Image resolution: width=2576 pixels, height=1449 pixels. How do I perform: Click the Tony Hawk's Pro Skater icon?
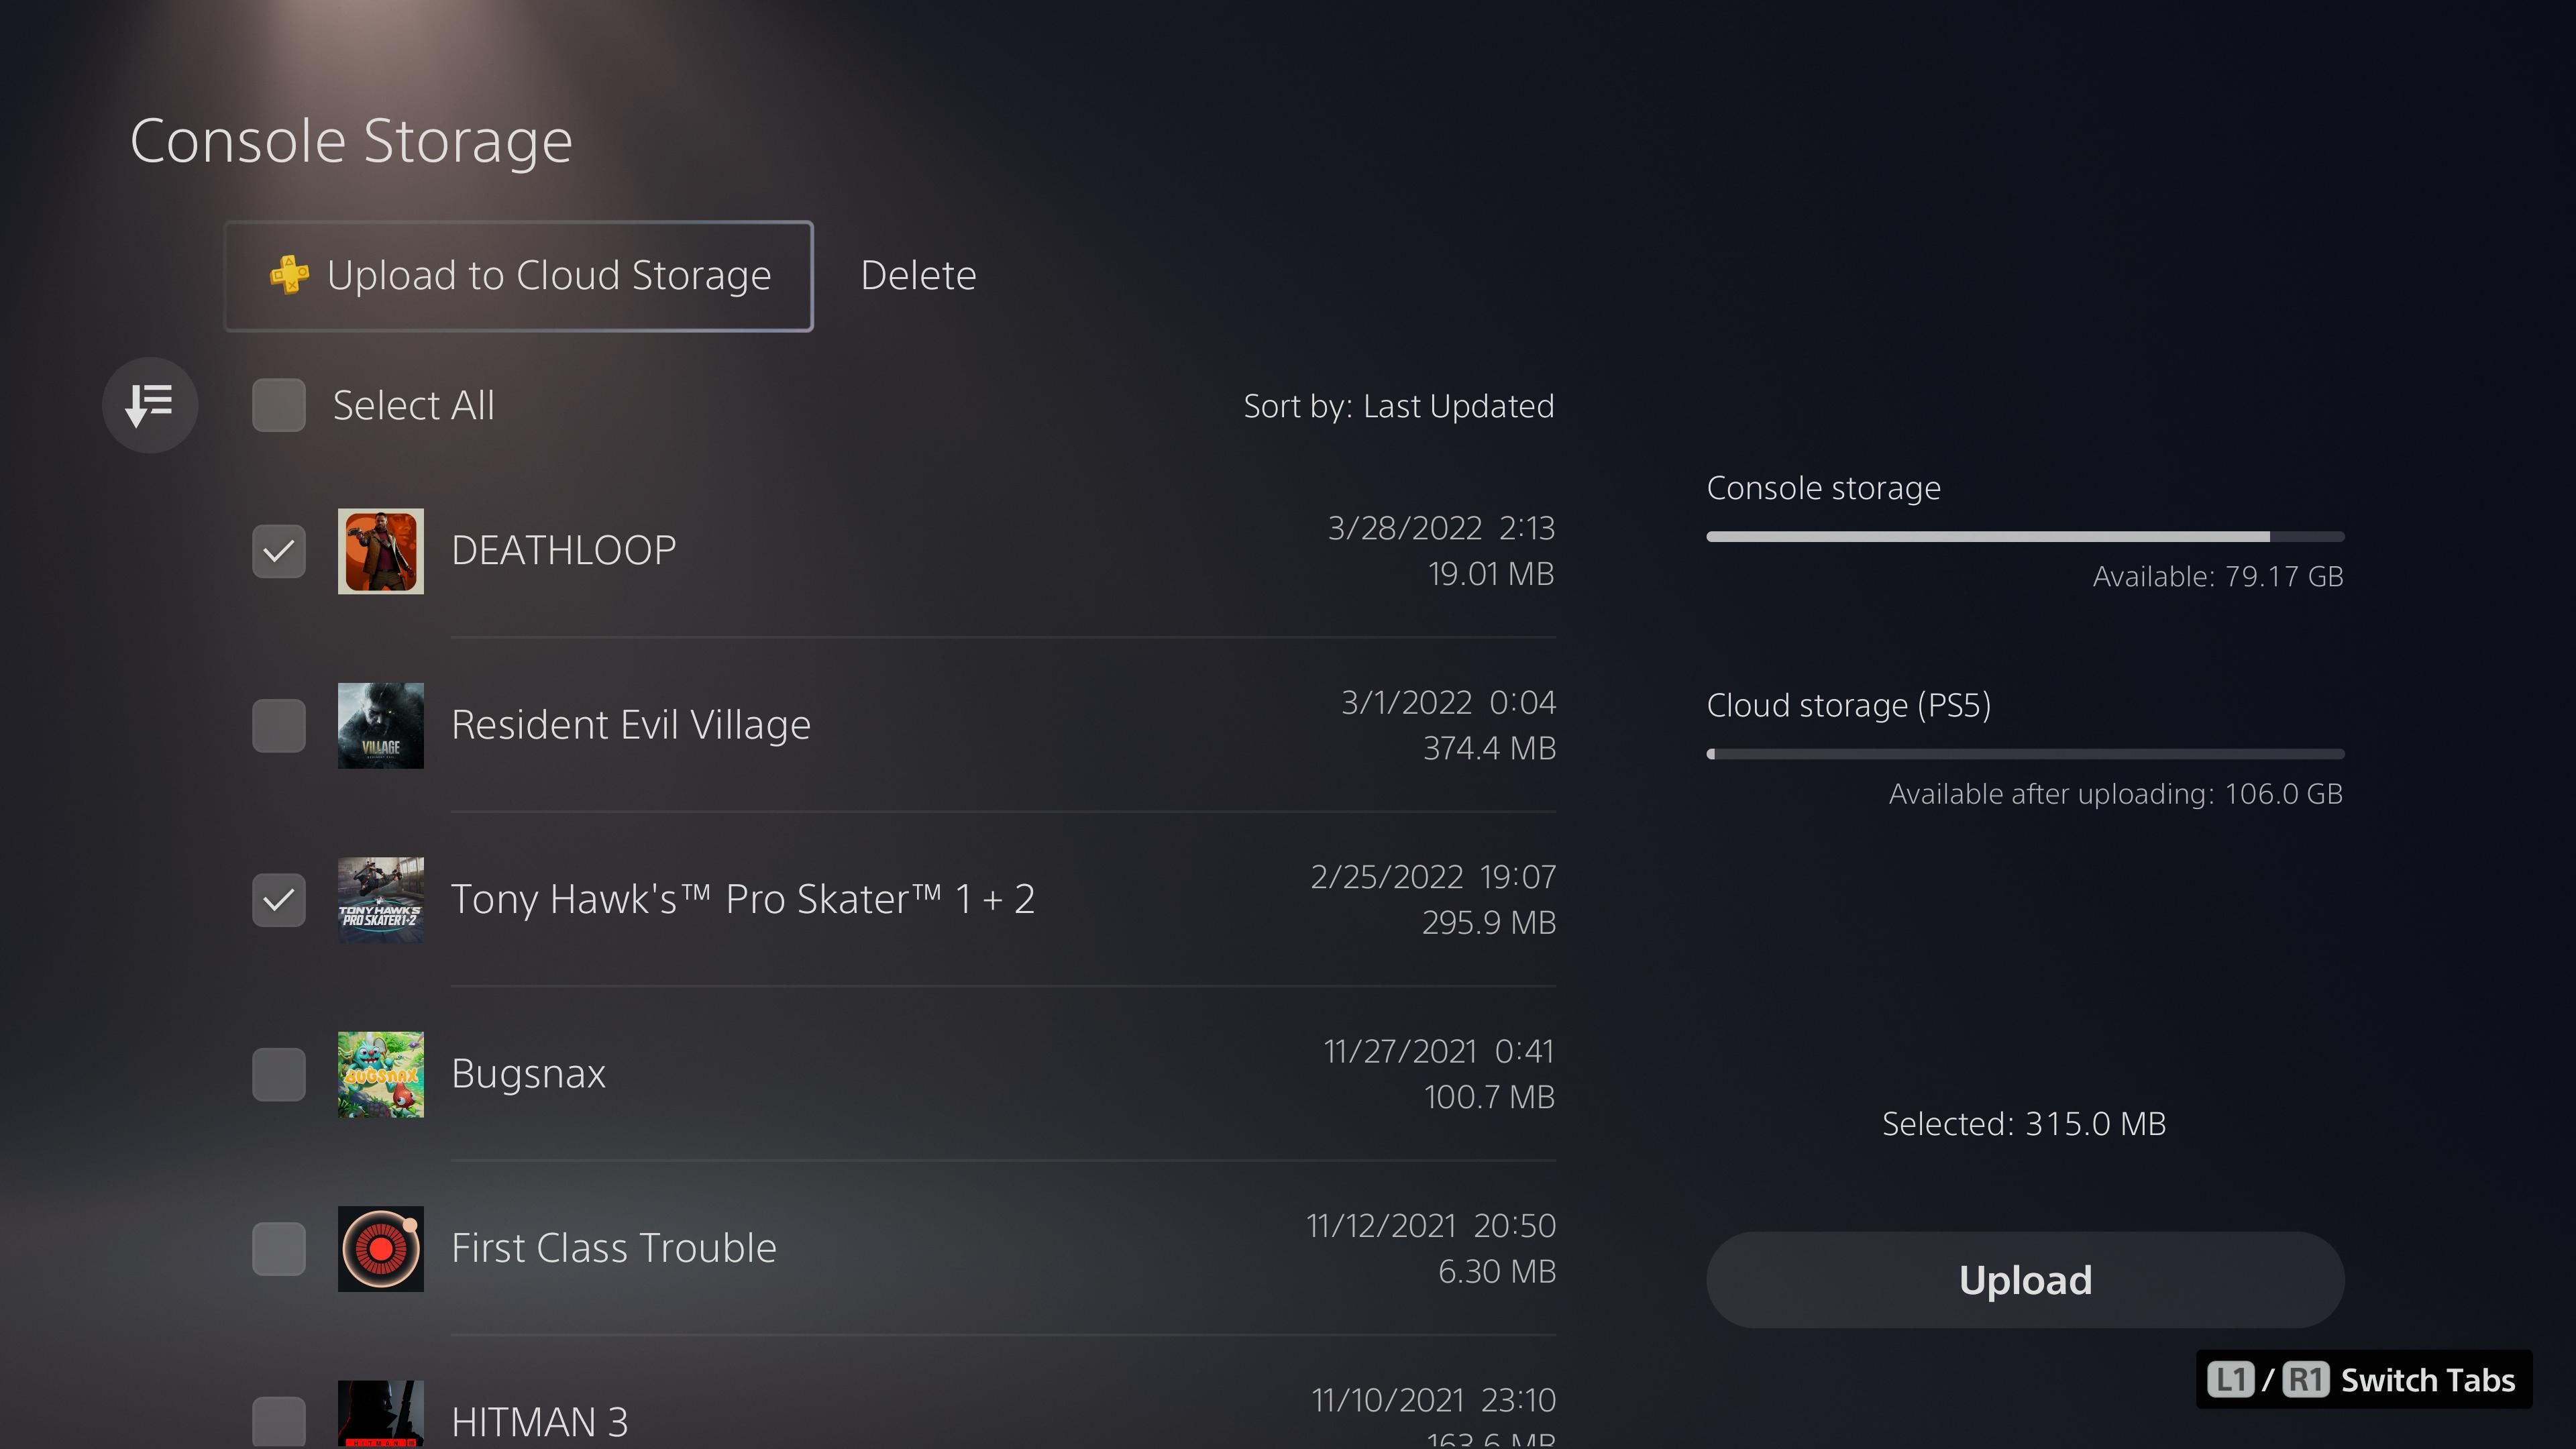click(380, 899)
